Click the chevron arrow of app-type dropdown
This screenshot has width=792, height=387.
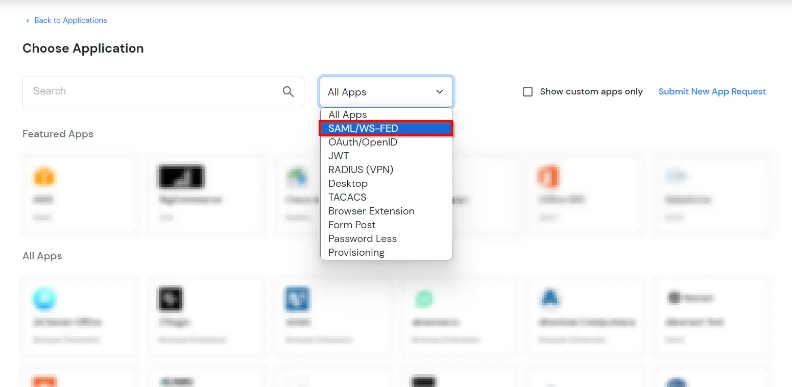439,92
